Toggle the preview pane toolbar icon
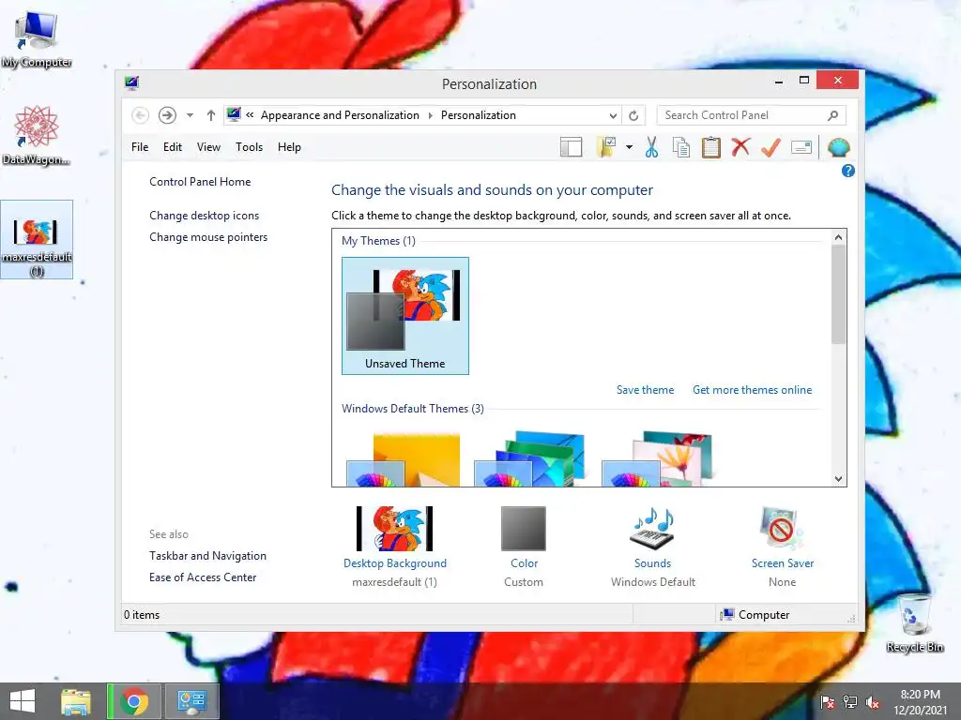Viewport: 961px width, 720px height. (x=572, y=147)
